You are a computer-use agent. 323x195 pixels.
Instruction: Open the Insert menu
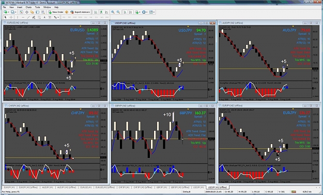[x=20, y=7]
